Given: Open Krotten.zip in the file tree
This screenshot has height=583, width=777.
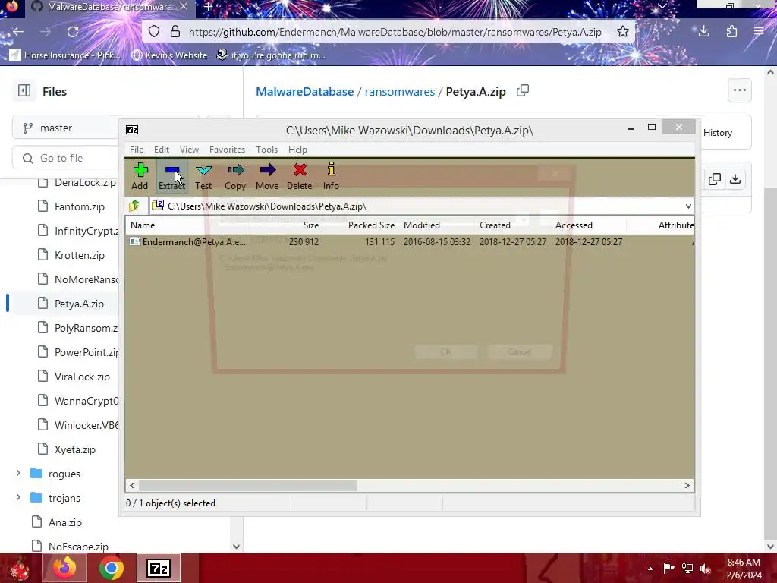Looking at the screenshot, I should (79, 255).
